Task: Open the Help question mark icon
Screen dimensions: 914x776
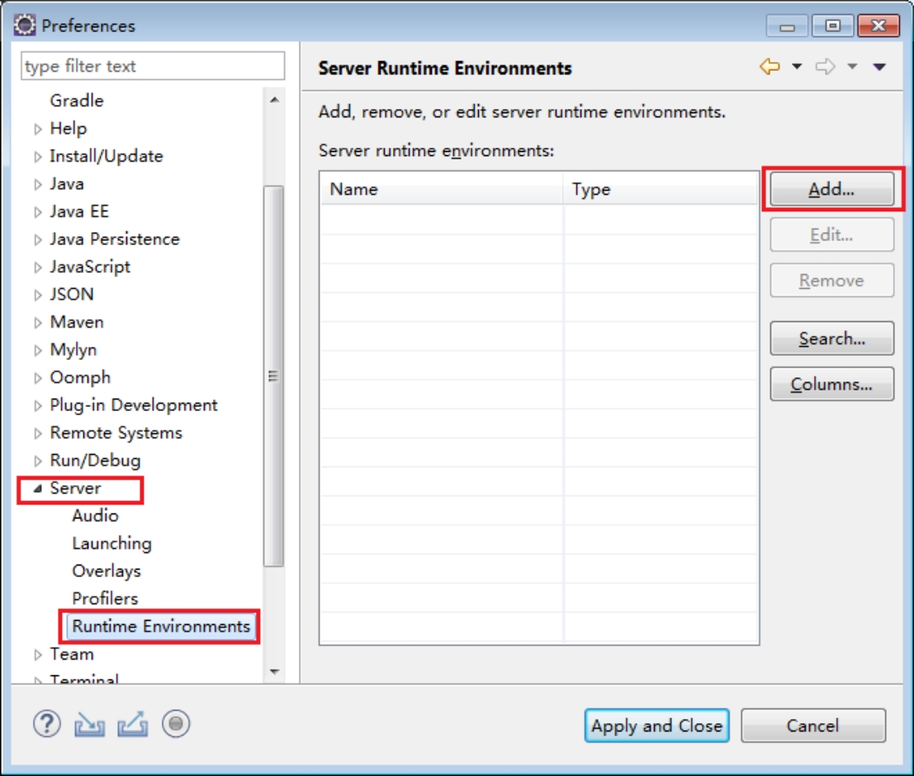Action: pos(46,724)
